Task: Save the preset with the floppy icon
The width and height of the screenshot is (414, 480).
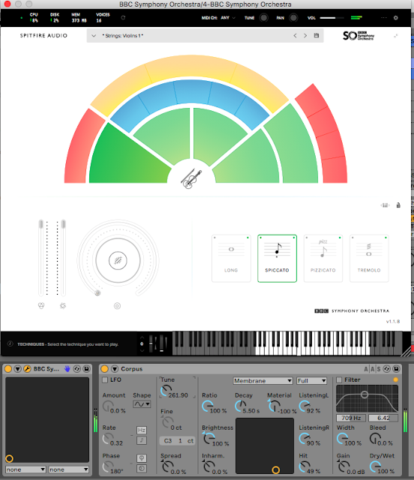Action: 316,35
